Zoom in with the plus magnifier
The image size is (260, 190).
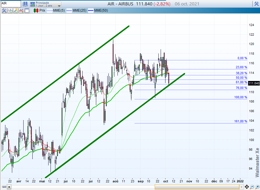(x=257, y=187)
